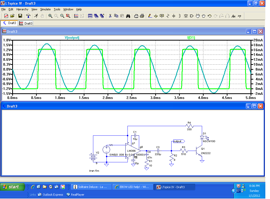Open Outlook Express from the Links bar

point(51,195)
